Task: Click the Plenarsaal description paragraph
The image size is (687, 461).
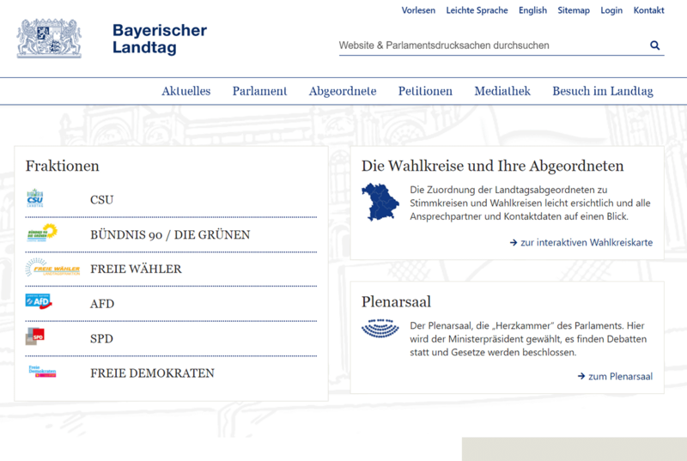Action: (x=528, y=339)
